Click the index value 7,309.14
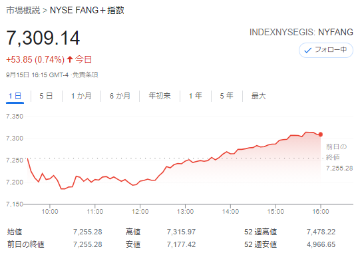This screenshot has height=253, width=360. point(43,38)
